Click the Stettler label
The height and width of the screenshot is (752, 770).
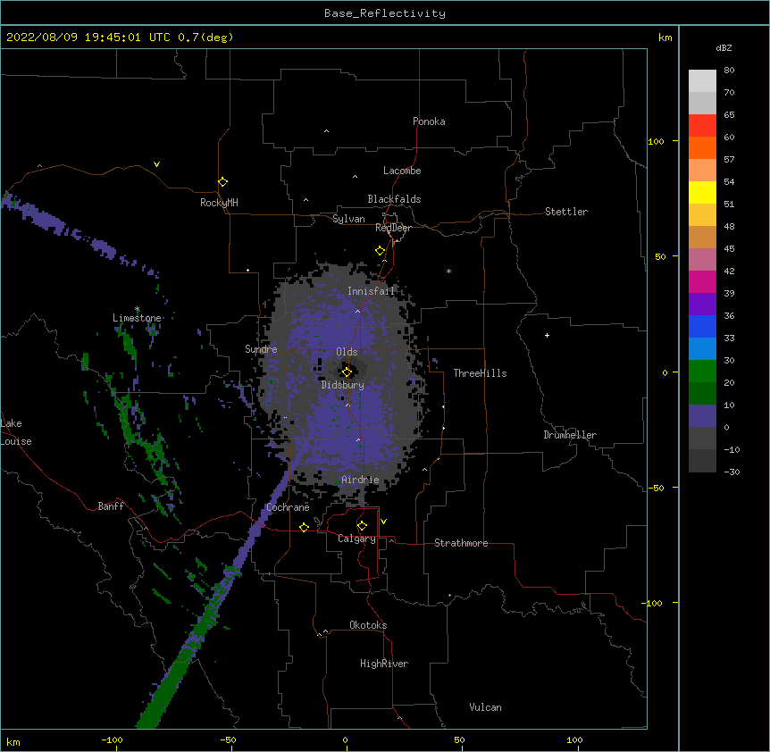pyautogui.click(x=566, y=212)
